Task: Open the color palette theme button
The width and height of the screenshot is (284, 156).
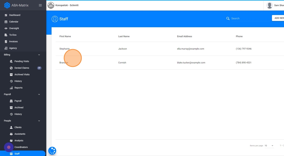Action: (52, 151)
